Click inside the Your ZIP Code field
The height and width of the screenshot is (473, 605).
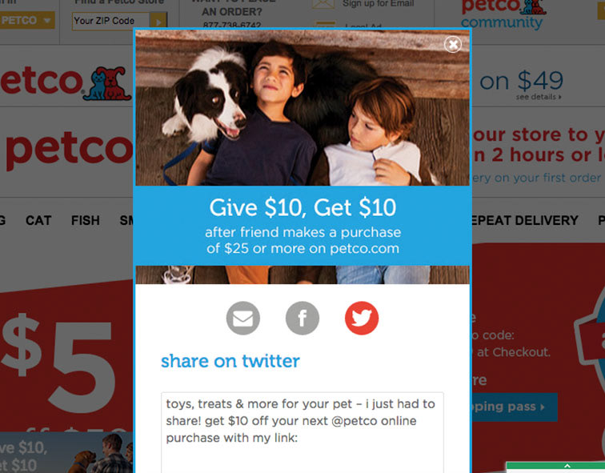pyautogui.click(x=110, y=21)
